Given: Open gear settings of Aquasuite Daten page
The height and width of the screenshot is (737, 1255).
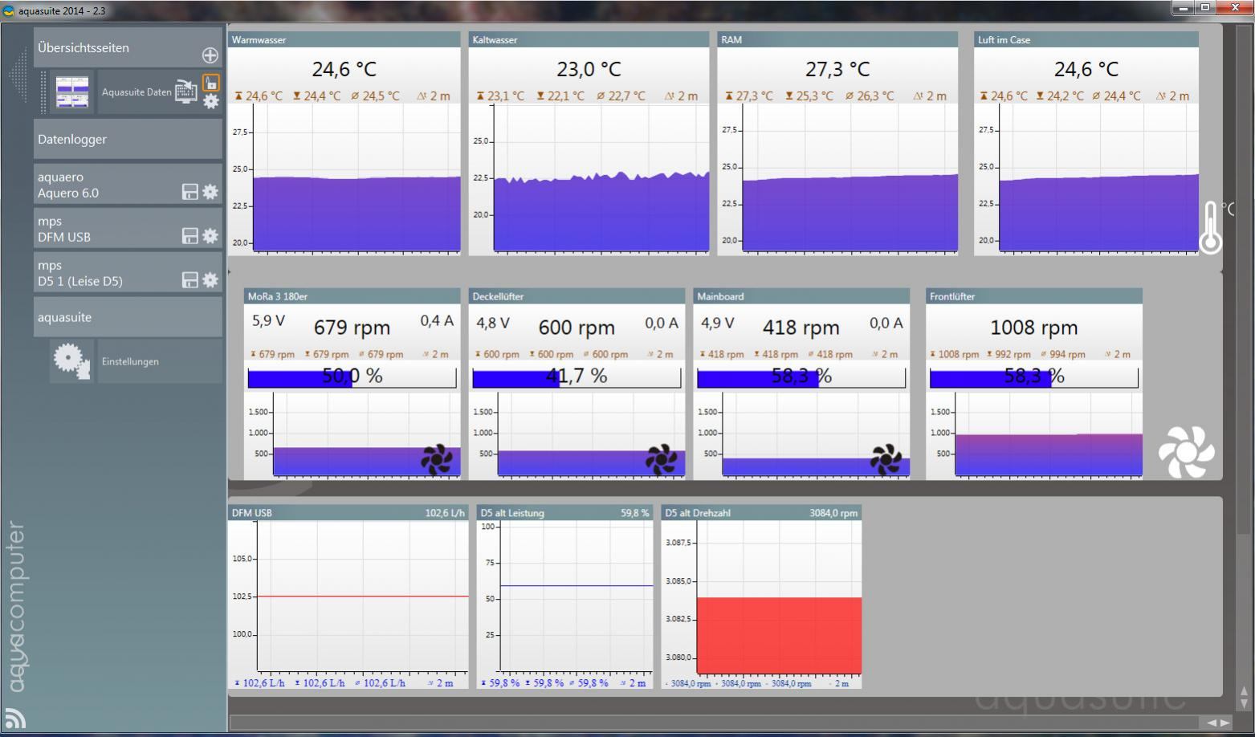Looking at the screenshot, I should 210,101.
